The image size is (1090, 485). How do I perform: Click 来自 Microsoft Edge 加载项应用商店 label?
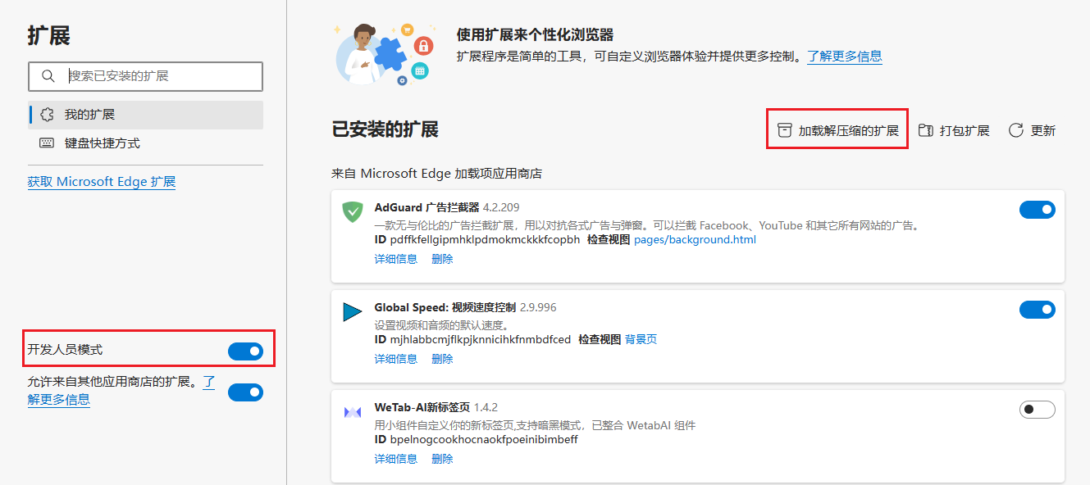click(436, 174)
